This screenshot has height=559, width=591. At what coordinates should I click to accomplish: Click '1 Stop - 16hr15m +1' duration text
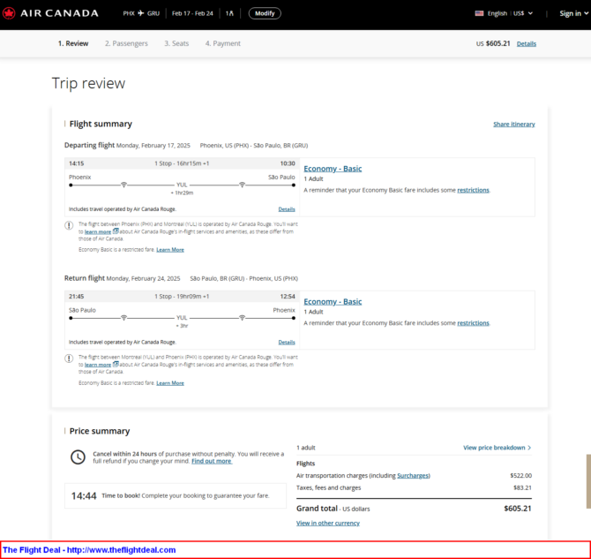pyautogui.click(x=182, y=163)
